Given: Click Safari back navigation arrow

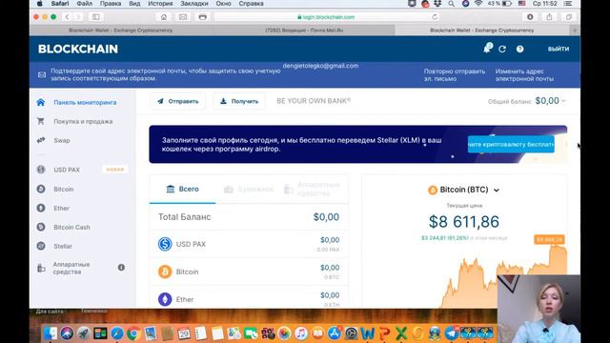Looking at the screenshot, I should click(x=68, y=17).
